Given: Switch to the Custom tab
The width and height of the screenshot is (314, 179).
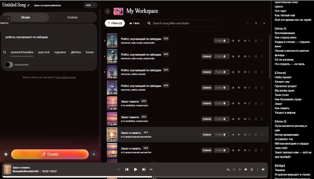Looking at the screenshot, I should tap(72, 17).
